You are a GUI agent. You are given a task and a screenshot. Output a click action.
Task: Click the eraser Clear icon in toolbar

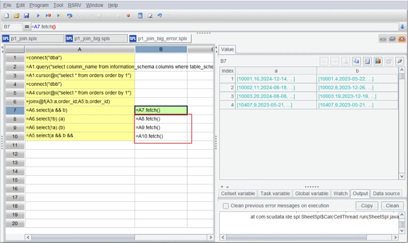click(150, 16)
